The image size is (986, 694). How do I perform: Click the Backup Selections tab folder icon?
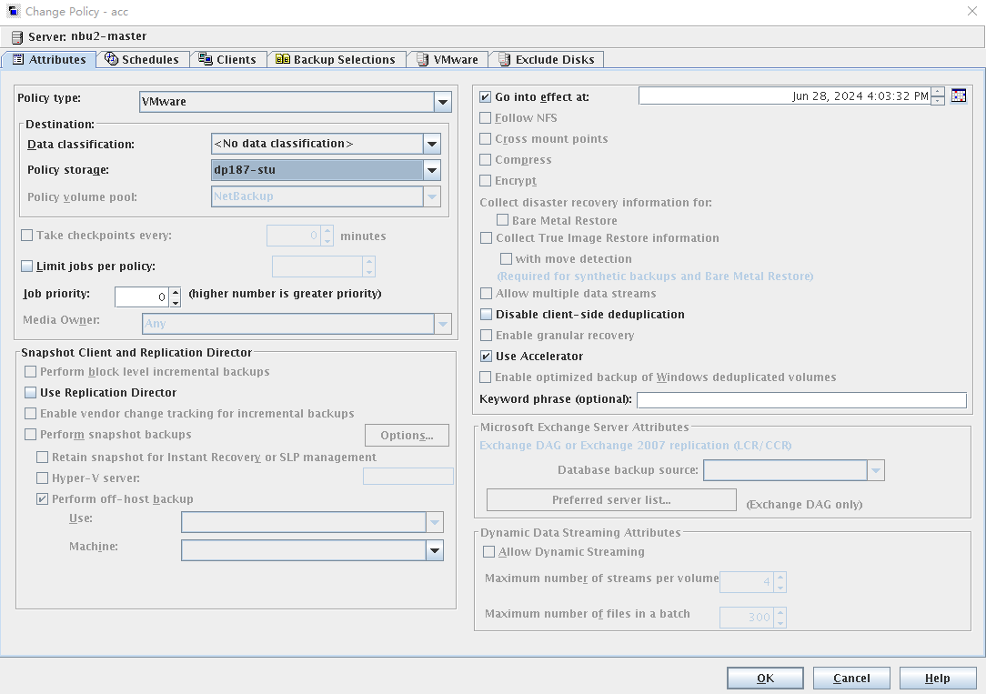tap(283, 59)
